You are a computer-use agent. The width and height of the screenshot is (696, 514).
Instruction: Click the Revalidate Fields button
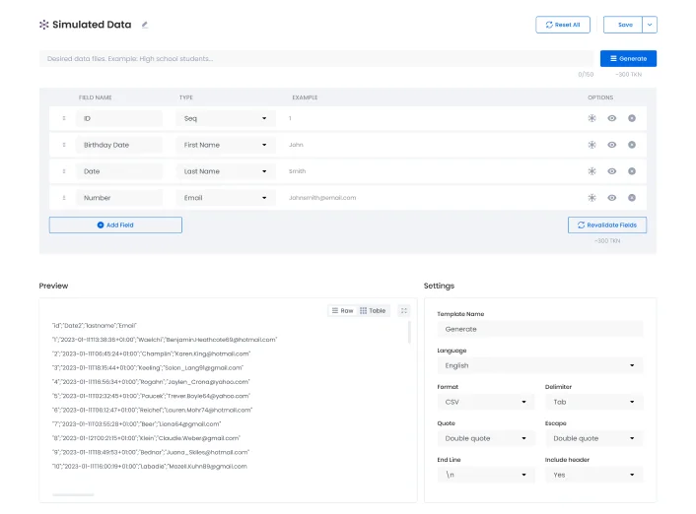coord(607,225)
